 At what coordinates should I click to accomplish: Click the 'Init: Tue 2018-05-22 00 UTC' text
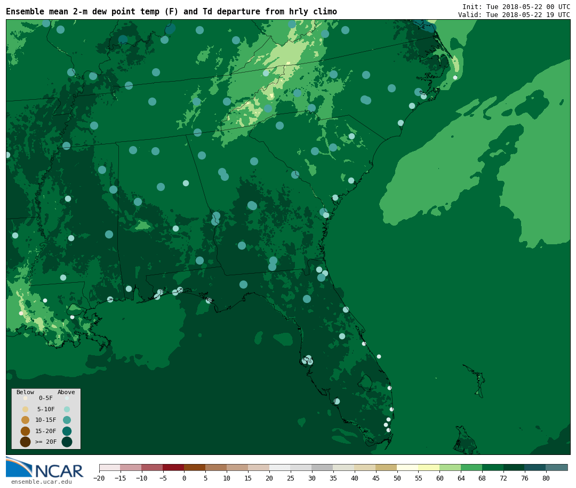pos(516,6)
